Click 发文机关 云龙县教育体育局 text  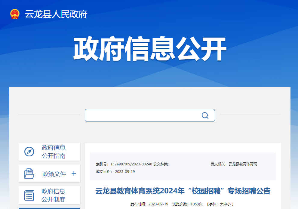pos(234,164)
